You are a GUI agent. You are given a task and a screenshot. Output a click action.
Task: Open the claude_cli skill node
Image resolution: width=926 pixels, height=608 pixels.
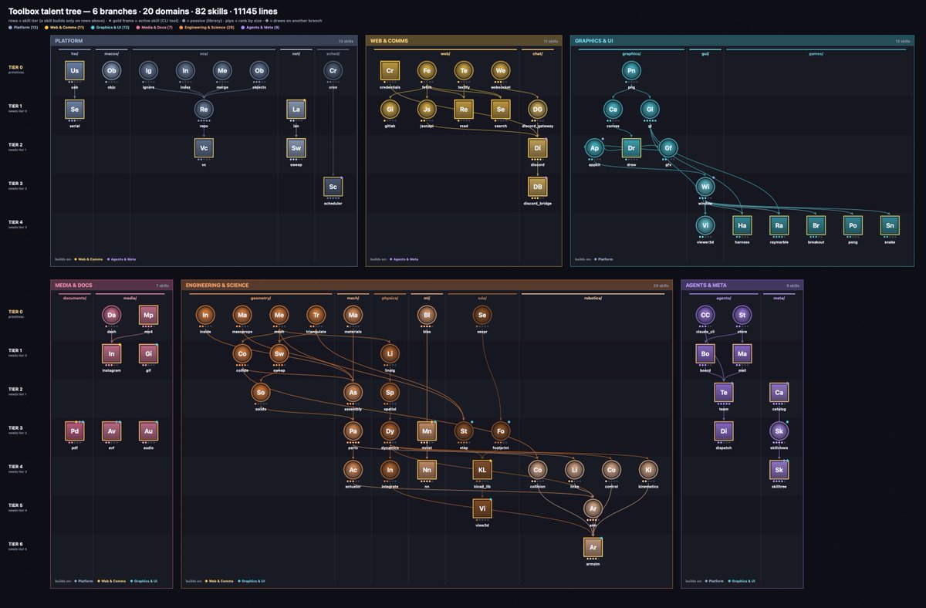click(705, 315)
